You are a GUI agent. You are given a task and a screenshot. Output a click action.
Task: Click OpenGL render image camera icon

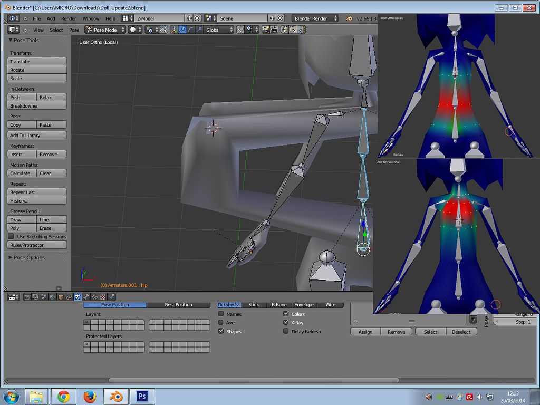(266, 30)
